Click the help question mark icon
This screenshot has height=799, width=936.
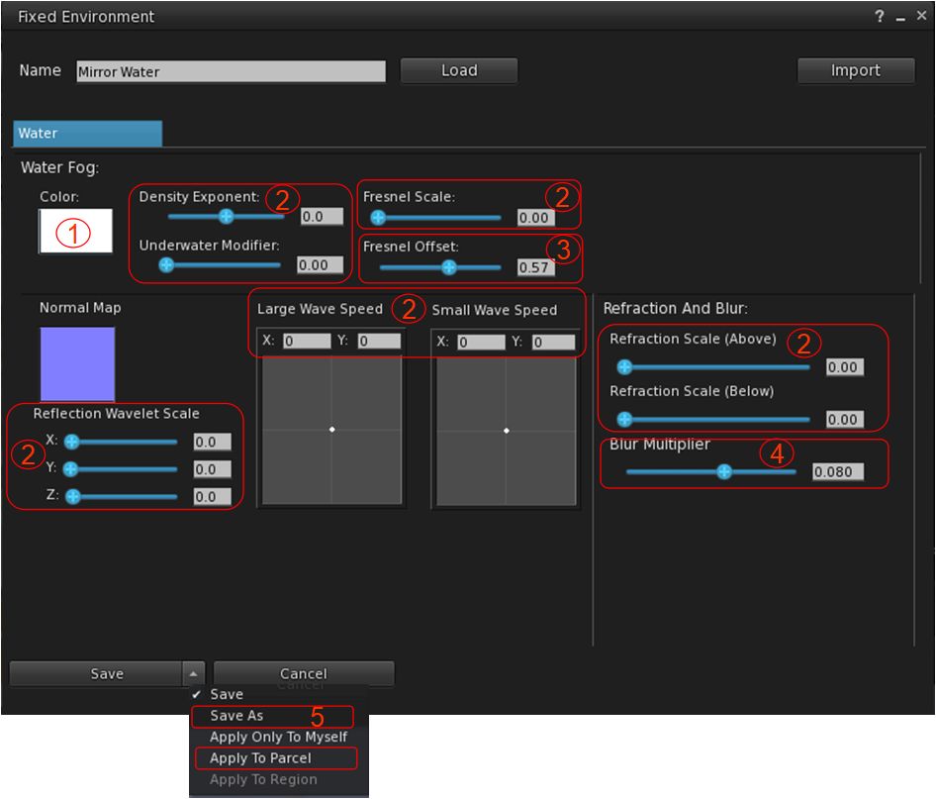(880, 17)
